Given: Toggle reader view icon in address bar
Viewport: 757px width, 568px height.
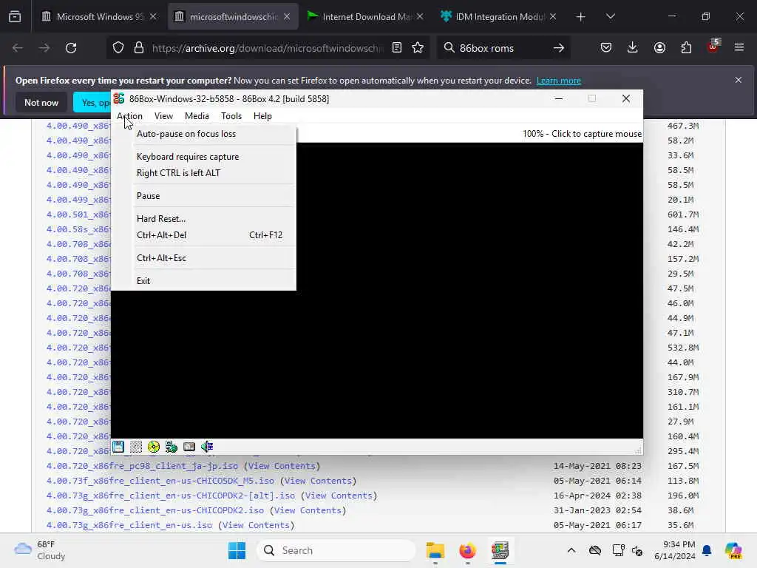Looking at the screenshot, I should (x=397, y=48).
